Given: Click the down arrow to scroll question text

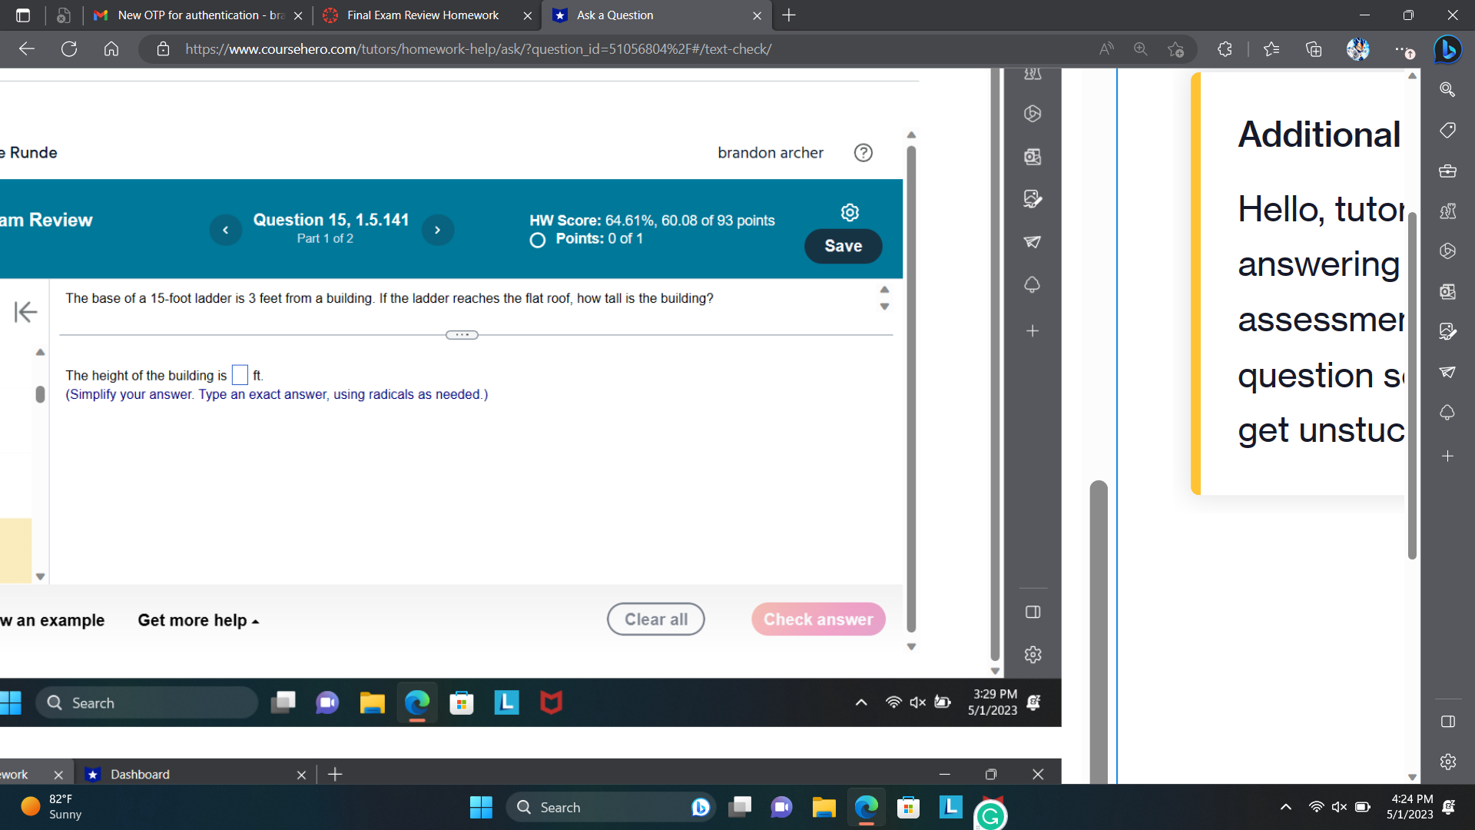Looking at the screenshot, I should coord(884,305).
